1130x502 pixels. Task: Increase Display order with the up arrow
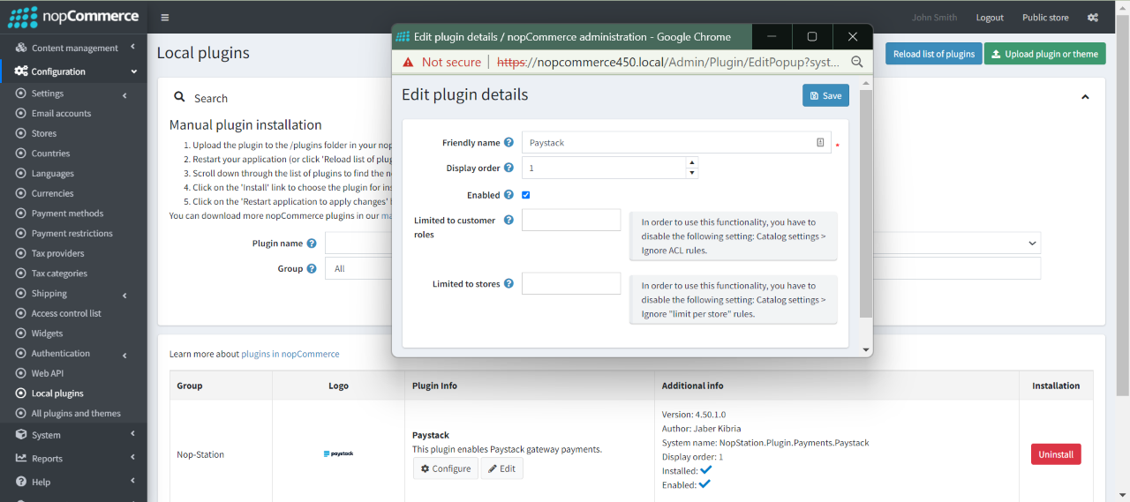(x=692, y=162)
